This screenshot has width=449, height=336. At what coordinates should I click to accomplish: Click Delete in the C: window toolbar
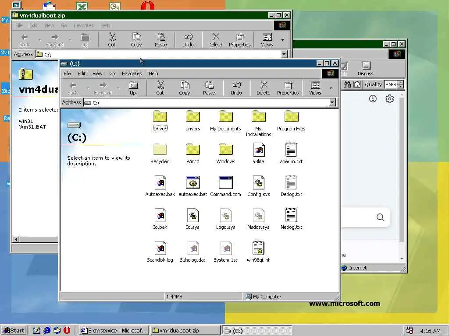click(x=264, y=88)
